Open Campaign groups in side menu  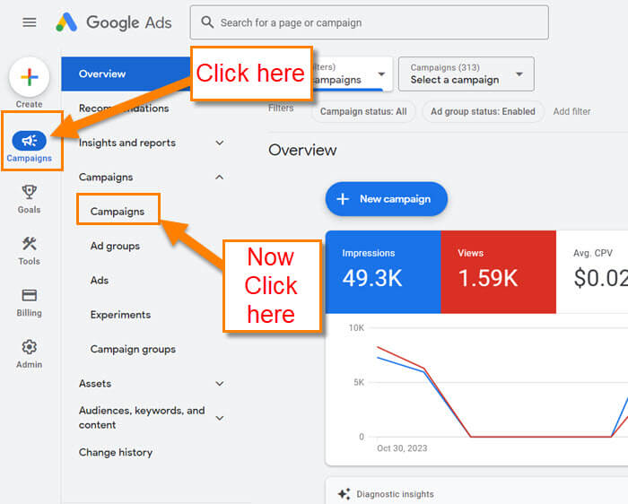133,349
